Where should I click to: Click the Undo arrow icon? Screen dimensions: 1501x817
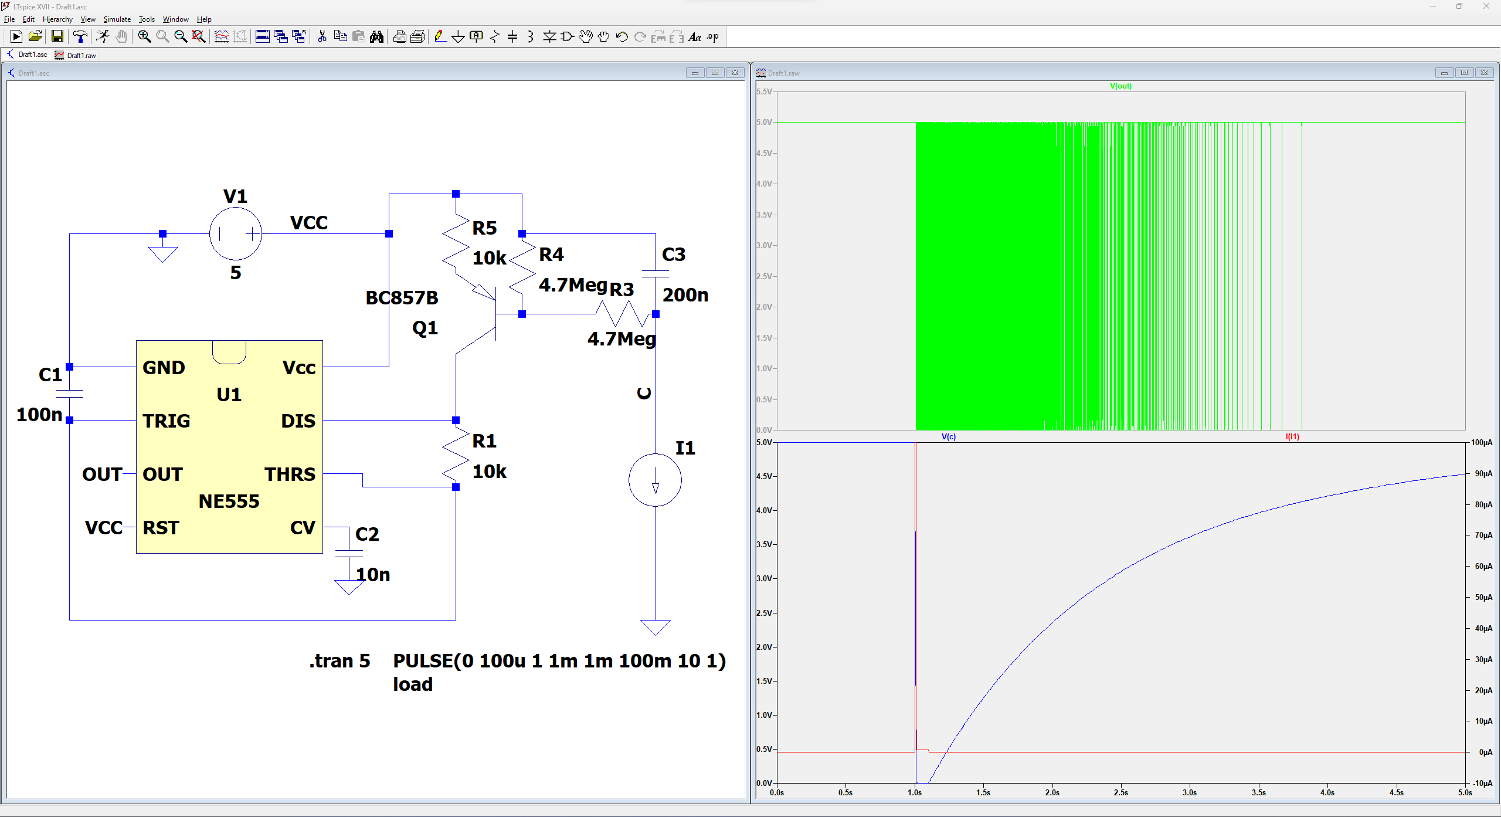[x=622, y=36]
